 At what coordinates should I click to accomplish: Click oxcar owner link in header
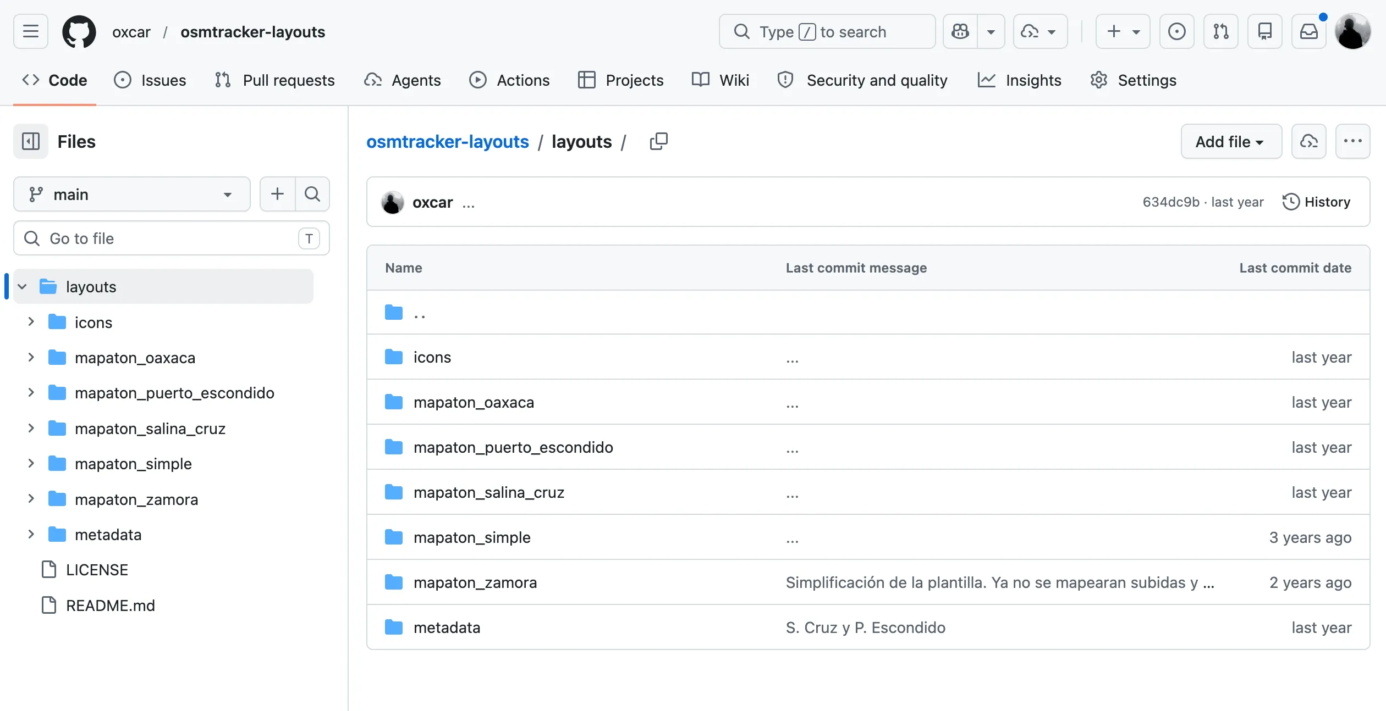click(131, 32)
